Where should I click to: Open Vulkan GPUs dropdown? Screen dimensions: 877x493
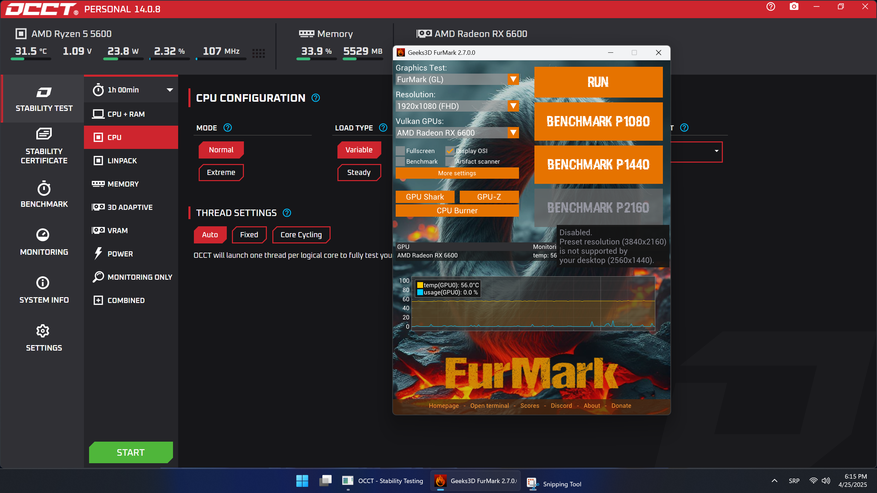[x=457, y=133]
